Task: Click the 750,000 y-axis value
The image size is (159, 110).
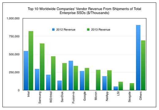Action: pyautogui.click(x=14, y=36)
